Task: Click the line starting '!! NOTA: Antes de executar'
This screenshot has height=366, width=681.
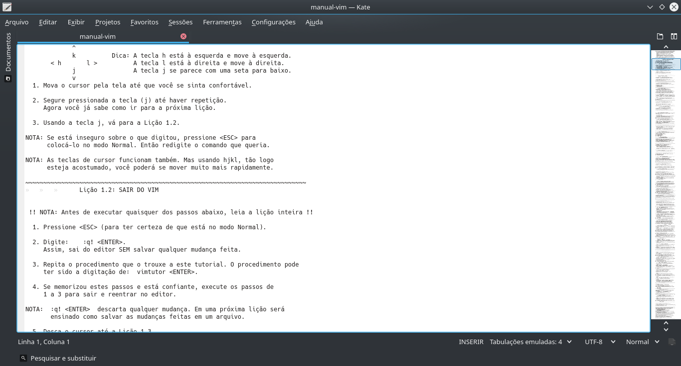Action: click(171, 212)
